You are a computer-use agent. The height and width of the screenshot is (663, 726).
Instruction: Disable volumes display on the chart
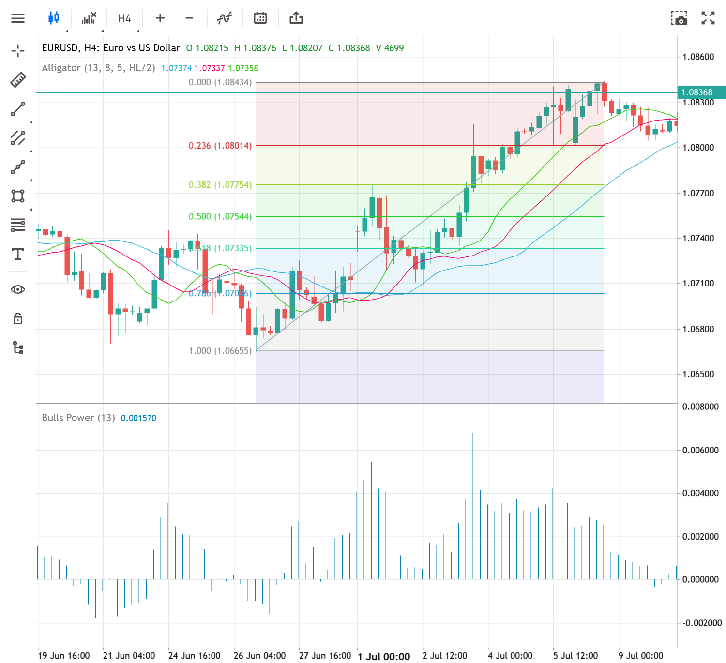(x=89, y=18)
